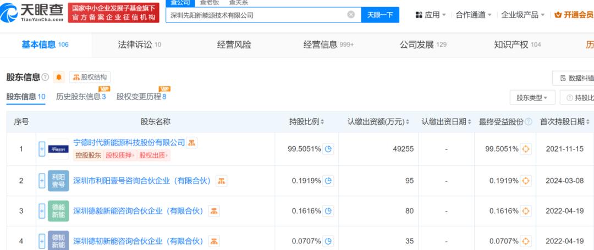This screenshot has height=250, width=594.
Task: Open the 公司发展 tab
Action: click(423, 45)
